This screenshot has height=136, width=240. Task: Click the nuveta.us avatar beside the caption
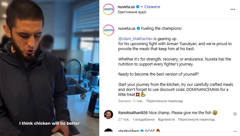point(108,30)
